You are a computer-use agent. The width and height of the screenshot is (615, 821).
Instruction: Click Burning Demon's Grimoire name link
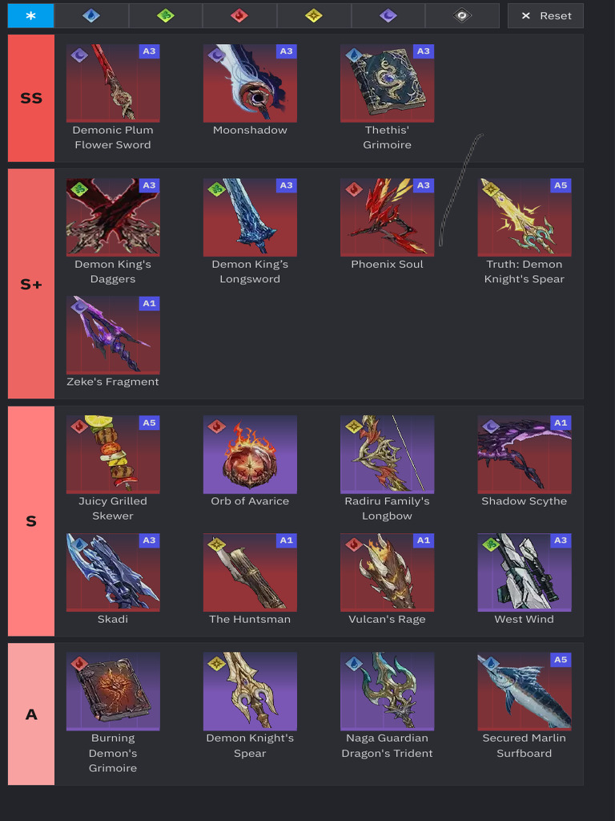pyautogui.click(x=113, y=753)
